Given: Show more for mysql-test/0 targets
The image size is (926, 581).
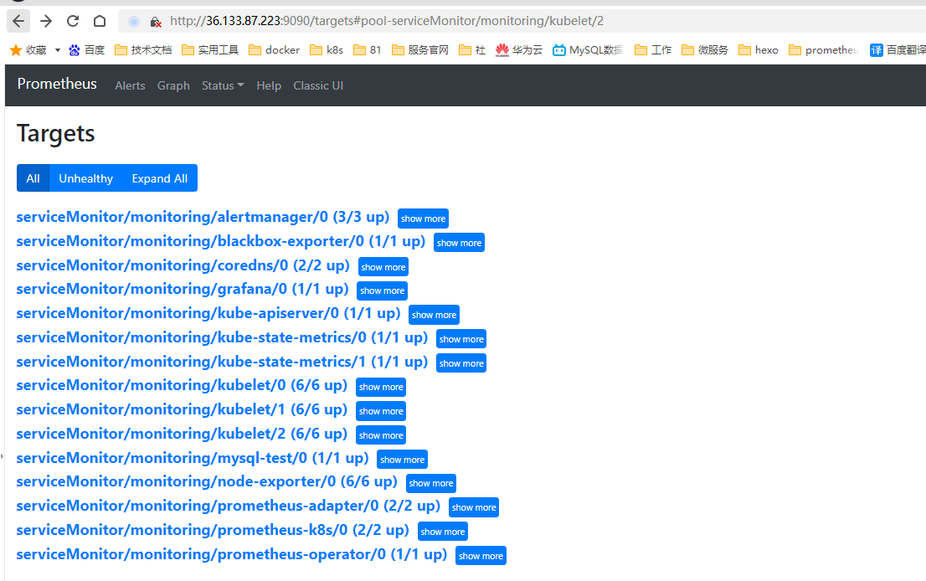Looking at the screenshot, I should (x=402, y=460).
